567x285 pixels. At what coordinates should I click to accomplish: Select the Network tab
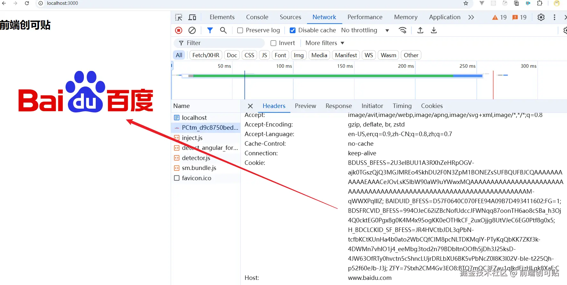tap(324, 17)
